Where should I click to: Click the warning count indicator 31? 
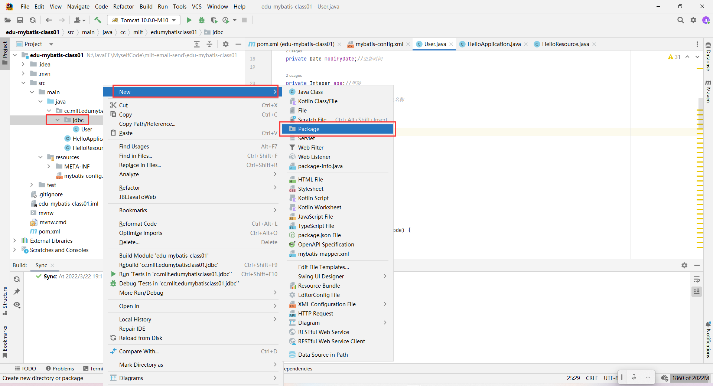pyautogui.click(x=674, y=57)
